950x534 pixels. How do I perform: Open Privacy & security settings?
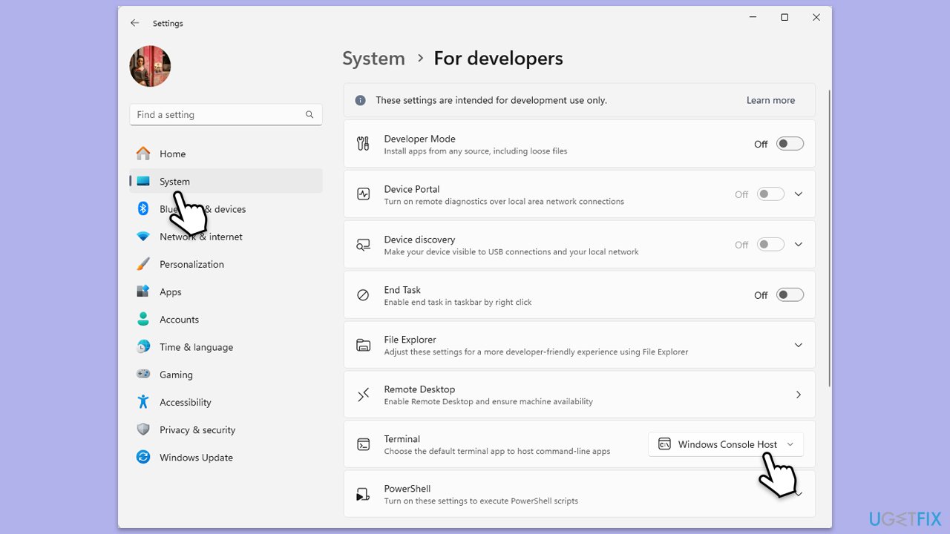click(226, 429)
